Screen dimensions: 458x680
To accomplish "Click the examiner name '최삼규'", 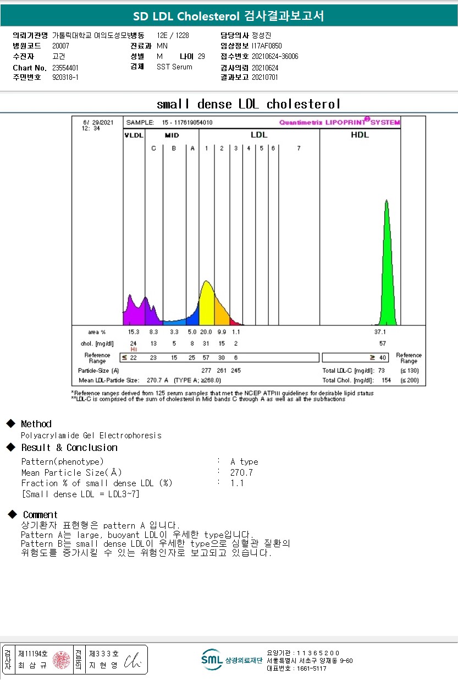I will tap(33, 665).
